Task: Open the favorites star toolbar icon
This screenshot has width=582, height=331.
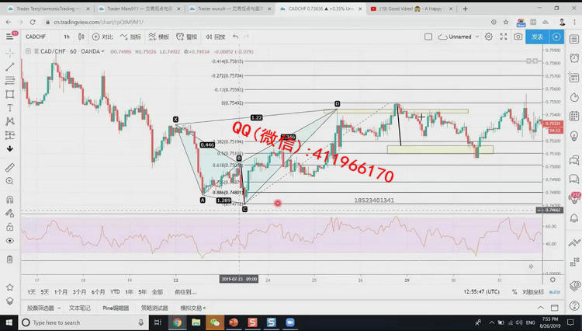Action: 10,287
